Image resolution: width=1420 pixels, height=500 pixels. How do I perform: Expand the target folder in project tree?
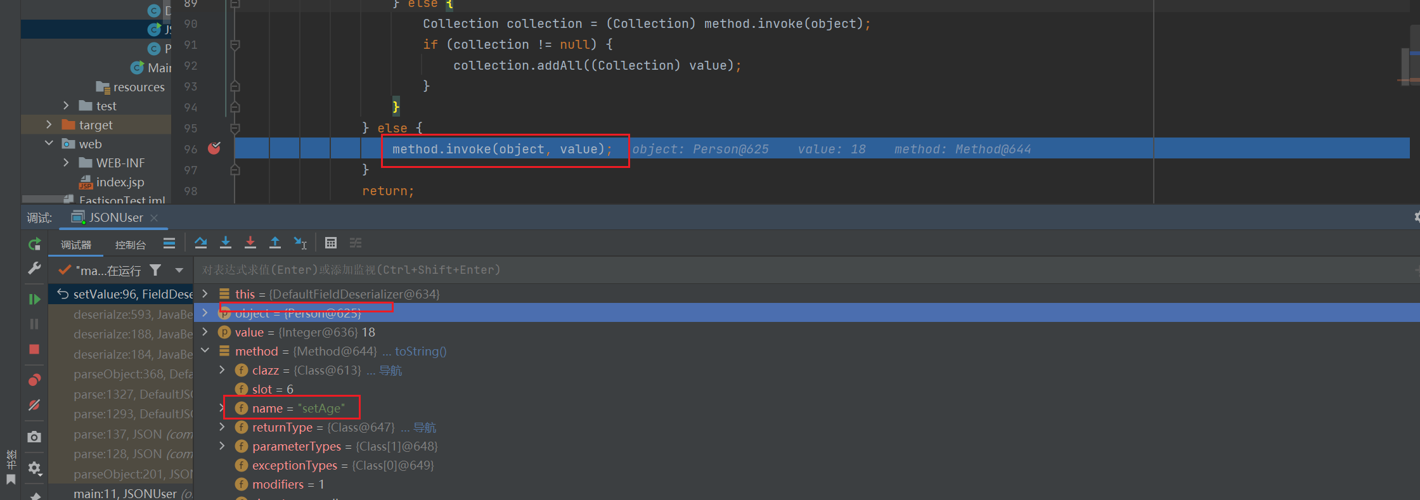49,125
